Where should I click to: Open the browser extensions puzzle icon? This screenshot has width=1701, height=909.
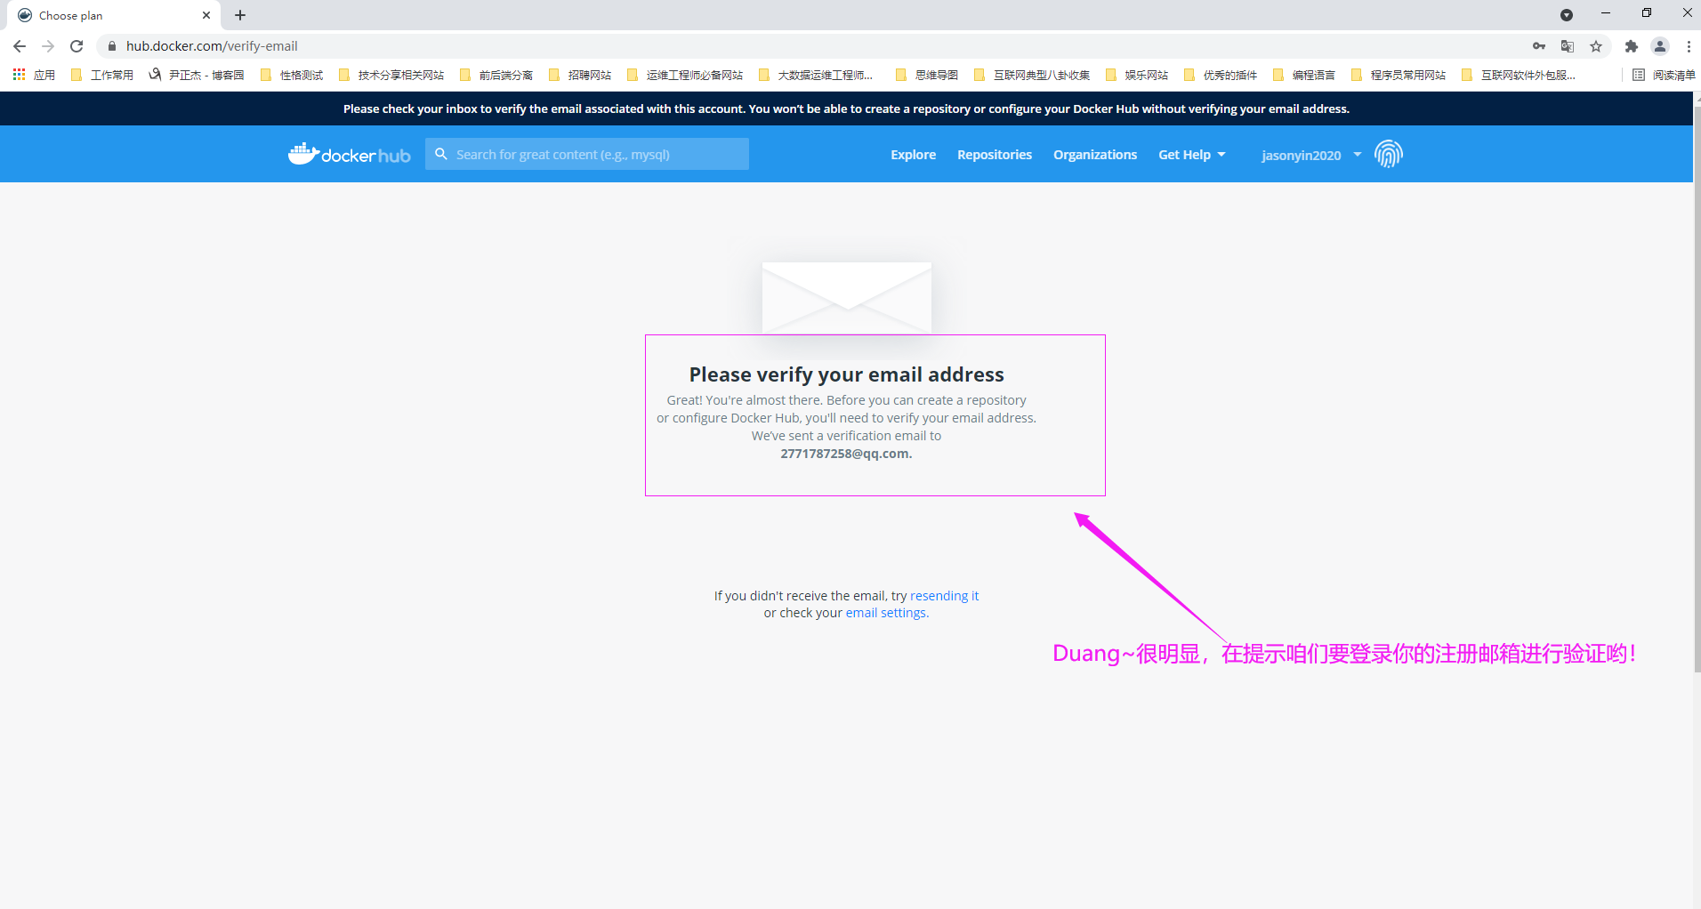point(1631,46)
